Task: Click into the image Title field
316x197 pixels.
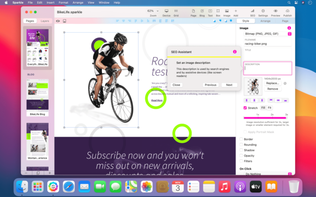Action: (x=268, y=54)
